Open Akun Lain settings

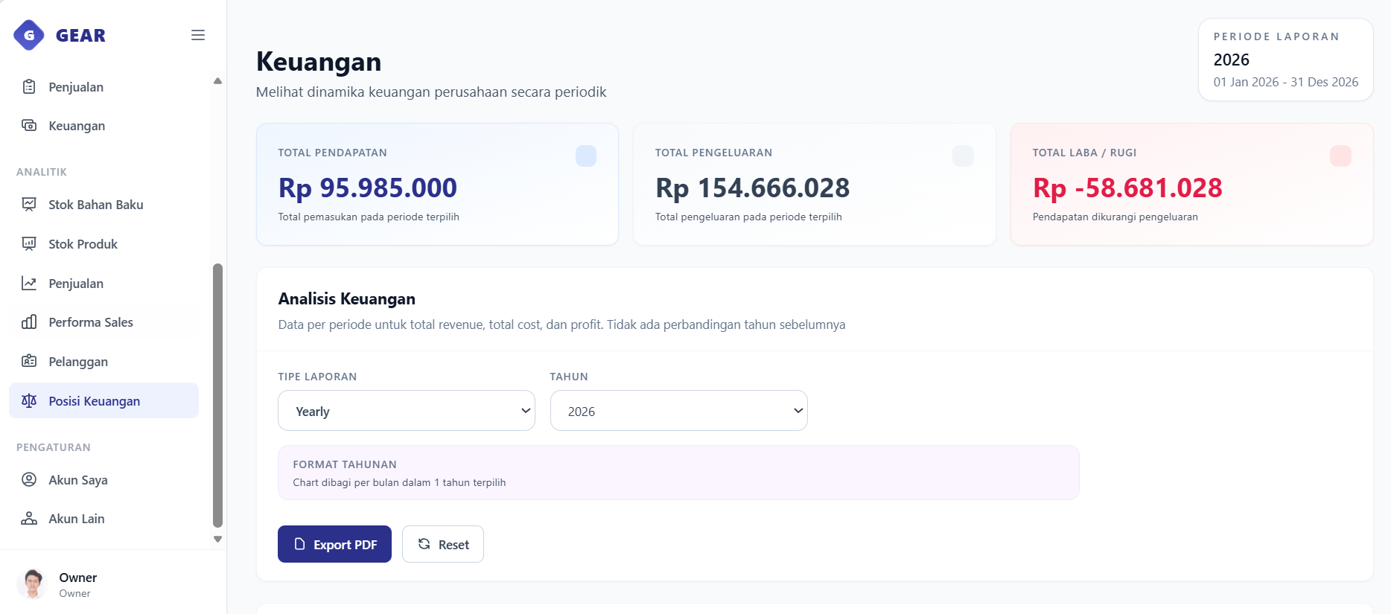coord(104,519)
